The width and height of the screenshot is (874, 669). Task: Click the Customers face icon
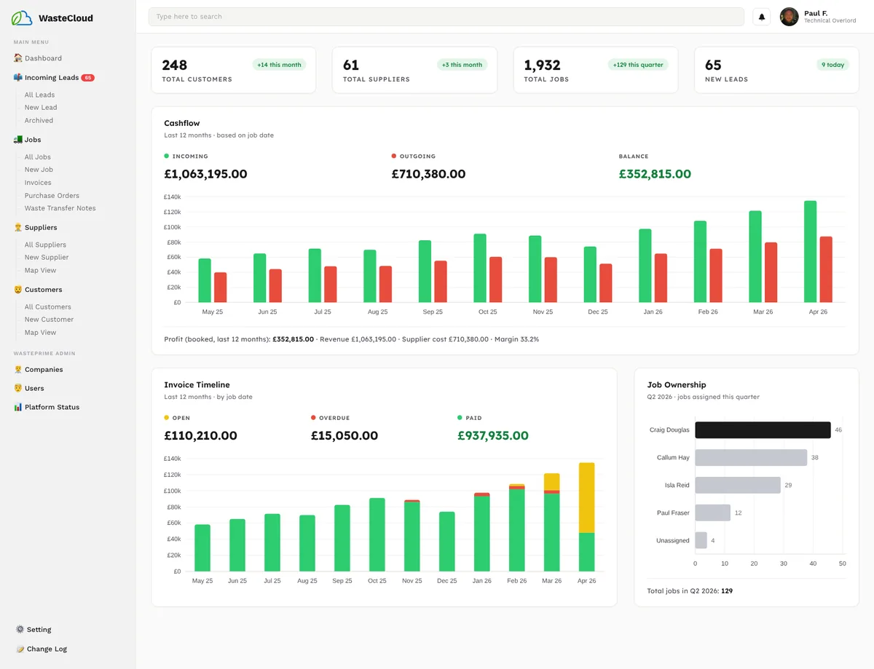[18, 289]
